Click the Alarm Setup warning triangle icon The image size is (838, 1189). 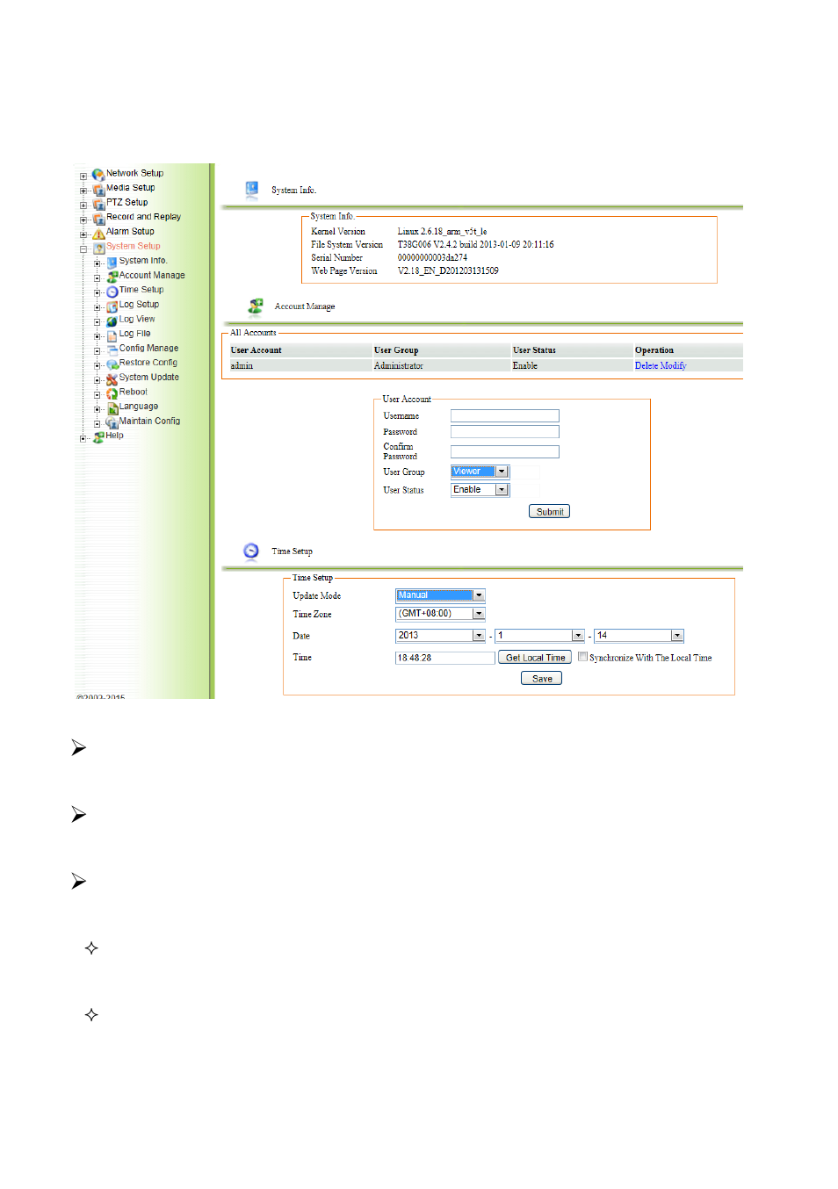point(98,233)
